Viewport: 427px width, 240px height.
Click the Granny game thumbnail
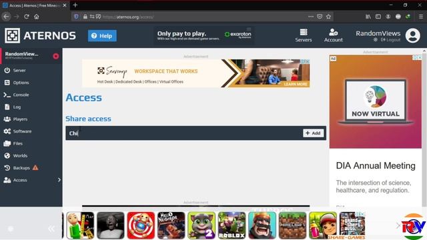111,225
